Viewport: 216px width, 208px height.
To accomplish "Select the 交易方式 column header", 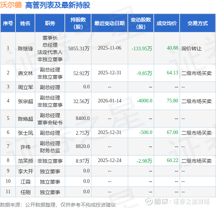I will (x=198, y=23).
